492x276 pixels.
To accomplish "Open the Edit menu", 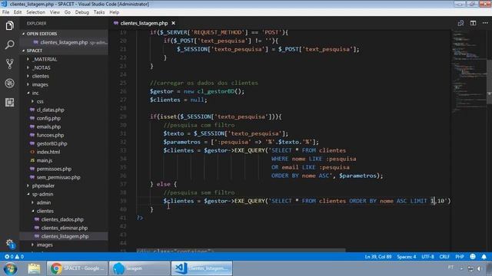I will (x=18, y=12).
